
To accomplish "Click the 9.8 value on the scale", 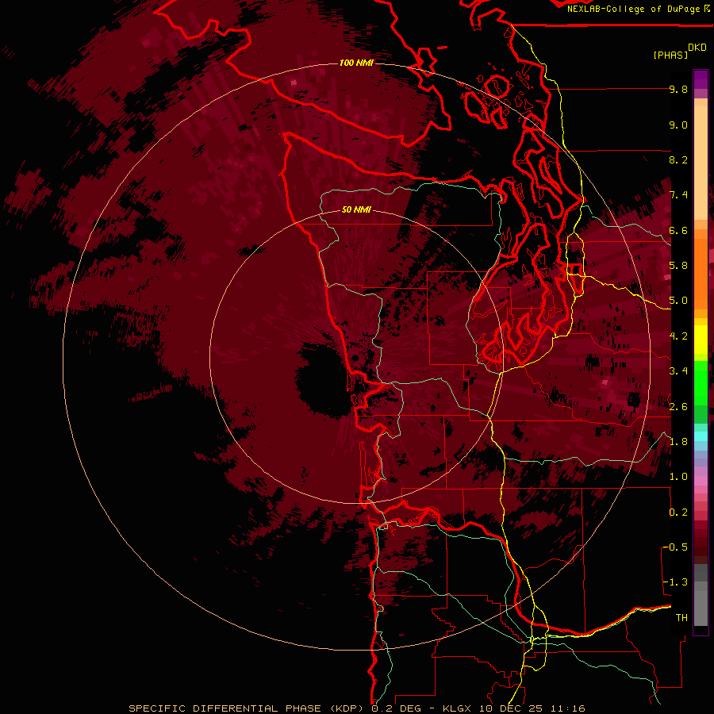I will click(678, 90).
